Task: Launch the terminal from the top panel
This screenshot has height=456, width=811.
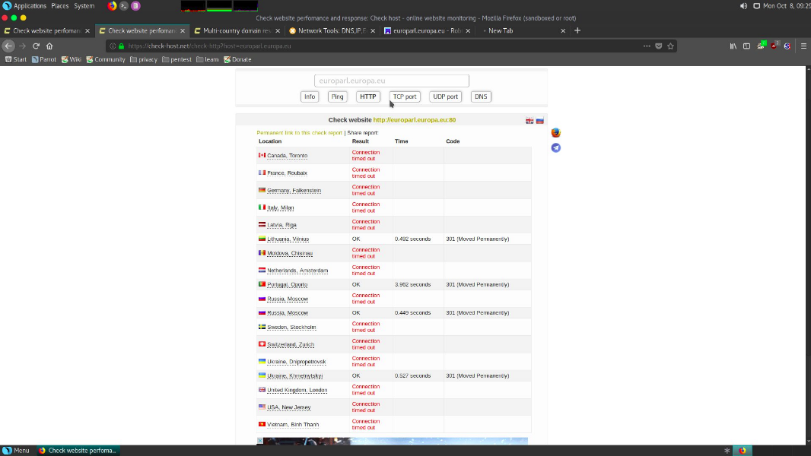Action: (123, 5)
